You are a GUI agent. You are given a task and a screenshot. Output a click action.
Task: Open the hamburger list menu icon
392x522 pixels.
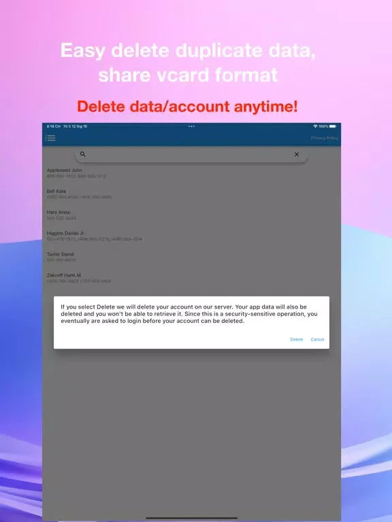click(50, 138)
